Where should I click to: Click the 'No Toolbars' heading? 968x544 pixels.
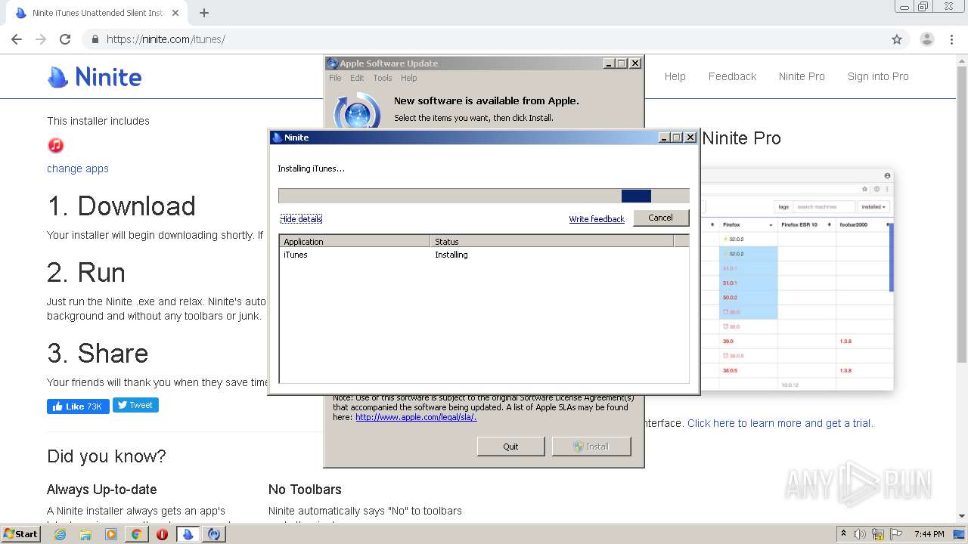(305, 490)
